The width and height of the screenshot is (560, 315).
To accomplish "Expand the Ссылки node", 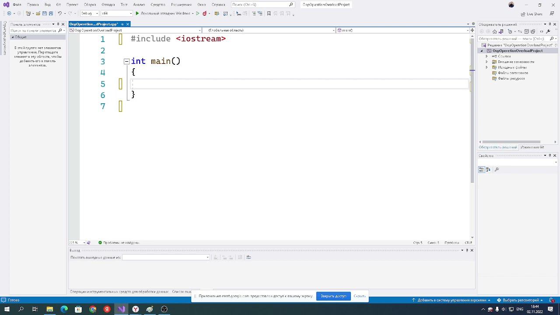I will pos(486,56).
